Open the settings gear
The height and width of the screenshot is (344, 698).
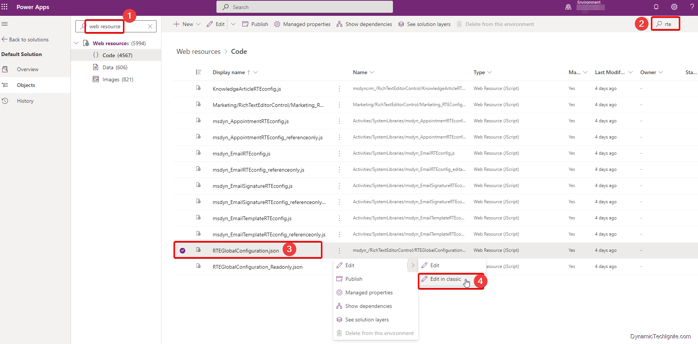[674, 7]
